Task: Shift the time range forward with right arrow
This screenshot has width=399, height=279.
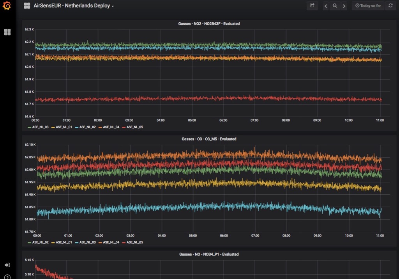Action: click(x=344, y=6)
